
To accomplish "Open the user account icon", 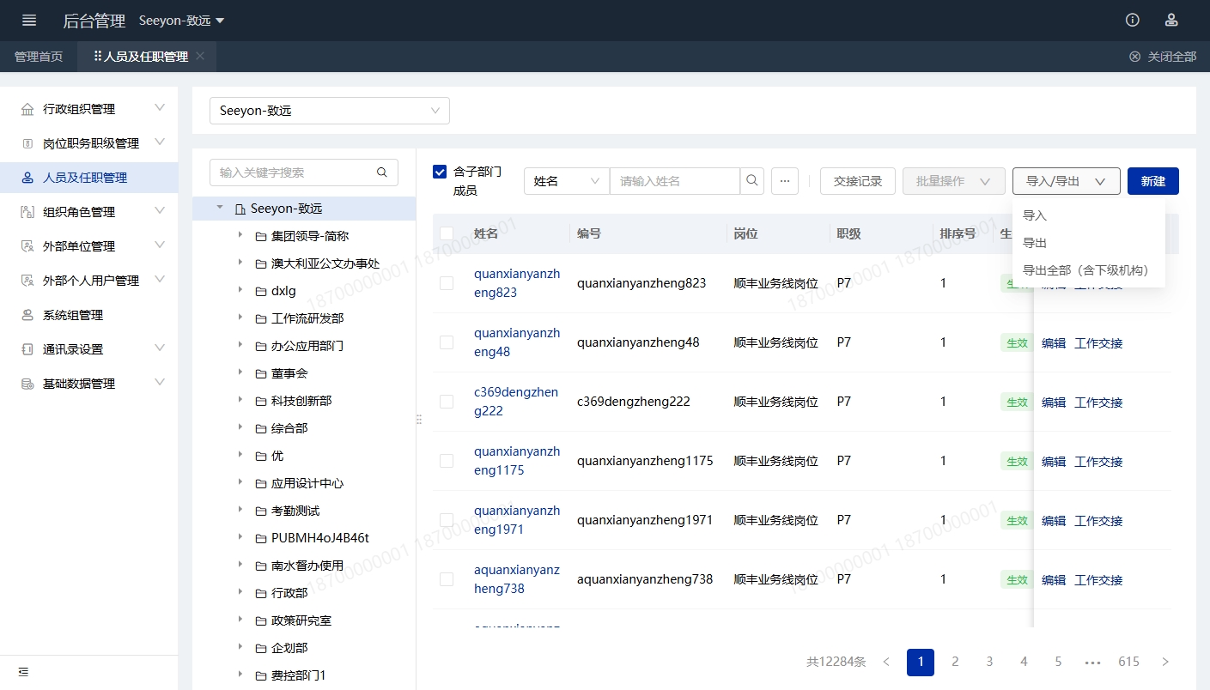I will click(1171, 21).
